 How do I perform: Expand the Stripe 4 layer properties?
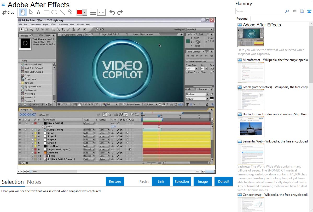pos(32,140)
